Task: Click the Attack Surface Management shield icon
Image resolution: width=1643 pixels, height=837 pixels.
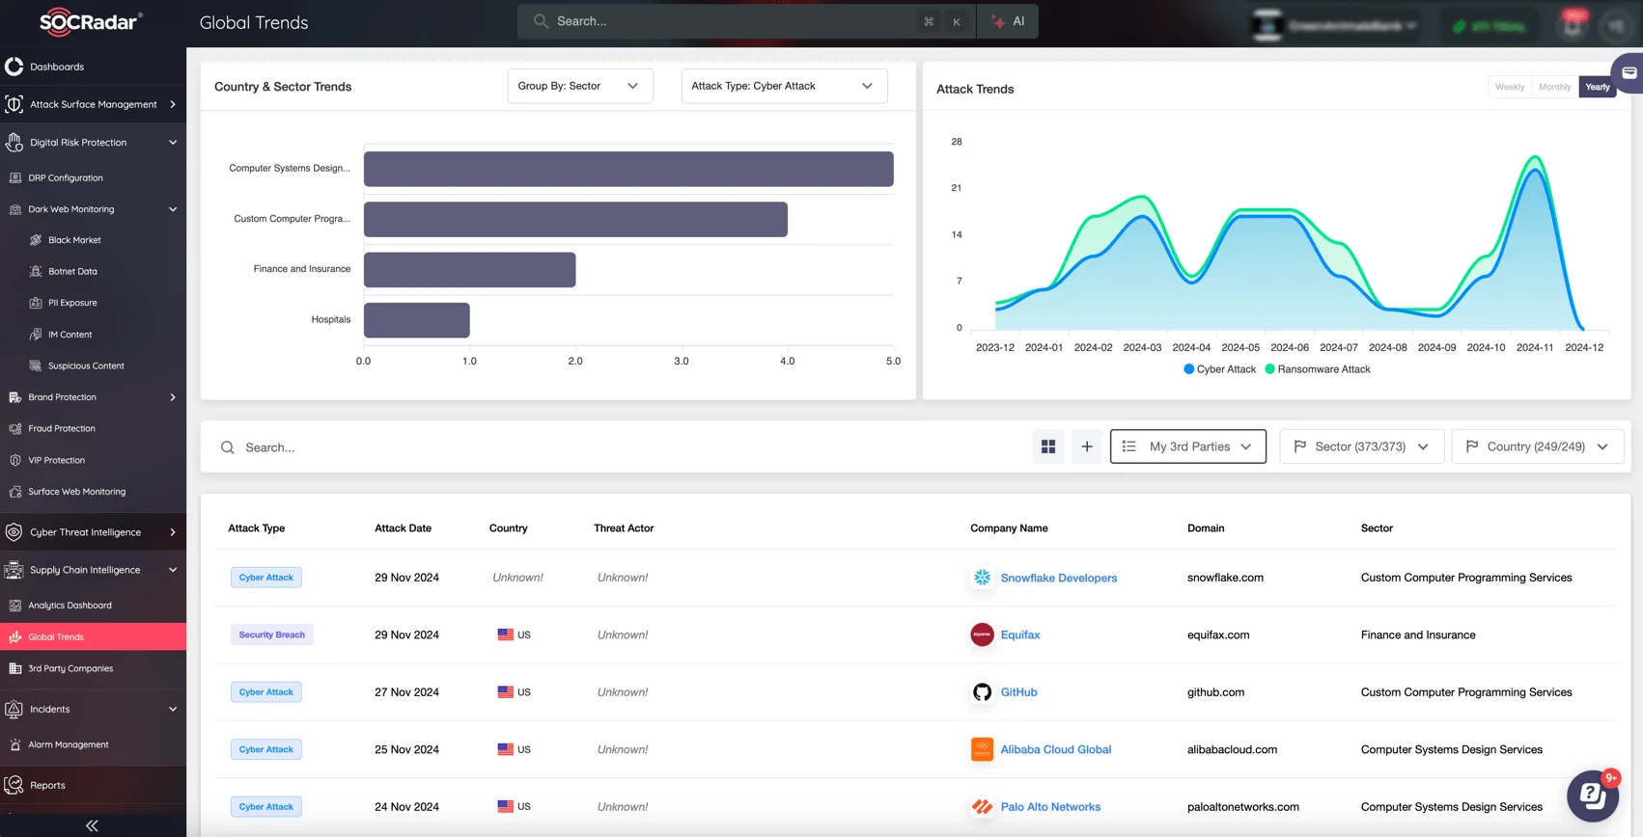Action: [x=14, y=104]
